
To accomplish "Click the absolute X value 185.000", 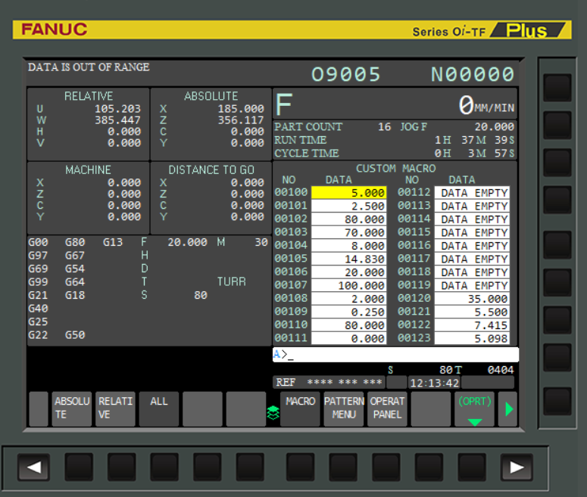I will point(241,109).
